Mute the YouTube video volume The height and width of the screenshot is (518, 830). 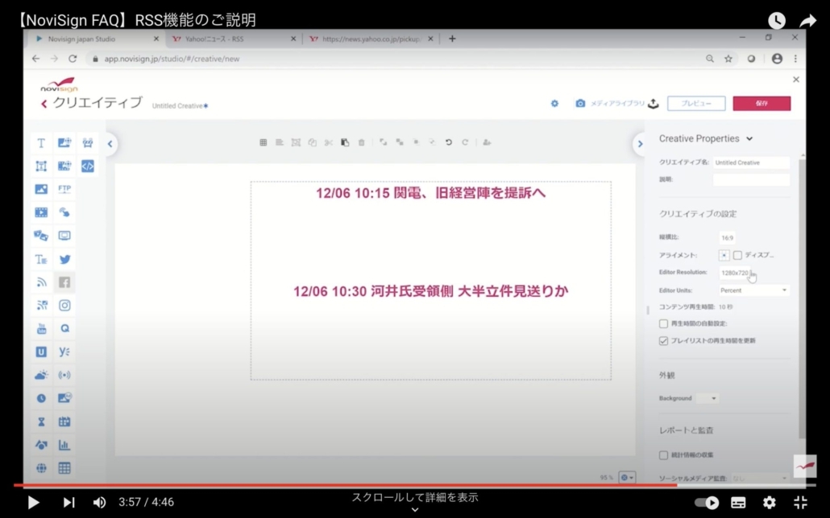click(99, 502)
